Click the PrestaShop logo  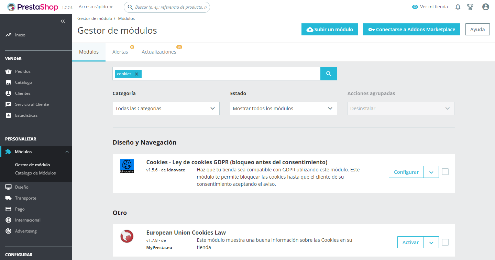[x=33, y=7]
